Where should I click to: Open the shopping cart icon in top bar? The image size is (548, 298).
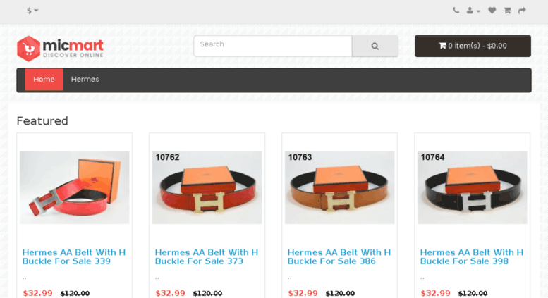point(507,11)
